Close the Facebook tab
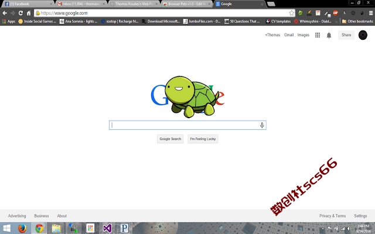The height and width of the screenshot is (234, 375). (x=51, y=4)
